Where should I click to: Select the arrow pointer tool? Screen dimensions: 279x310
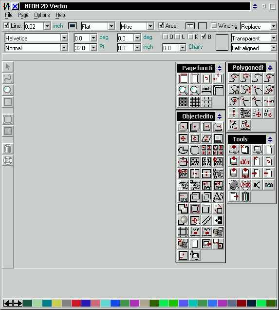point(8,67)
